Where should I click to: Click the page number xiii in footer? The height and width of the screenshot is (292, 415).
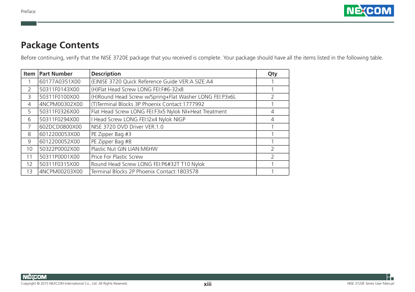[x=207, y=284]
